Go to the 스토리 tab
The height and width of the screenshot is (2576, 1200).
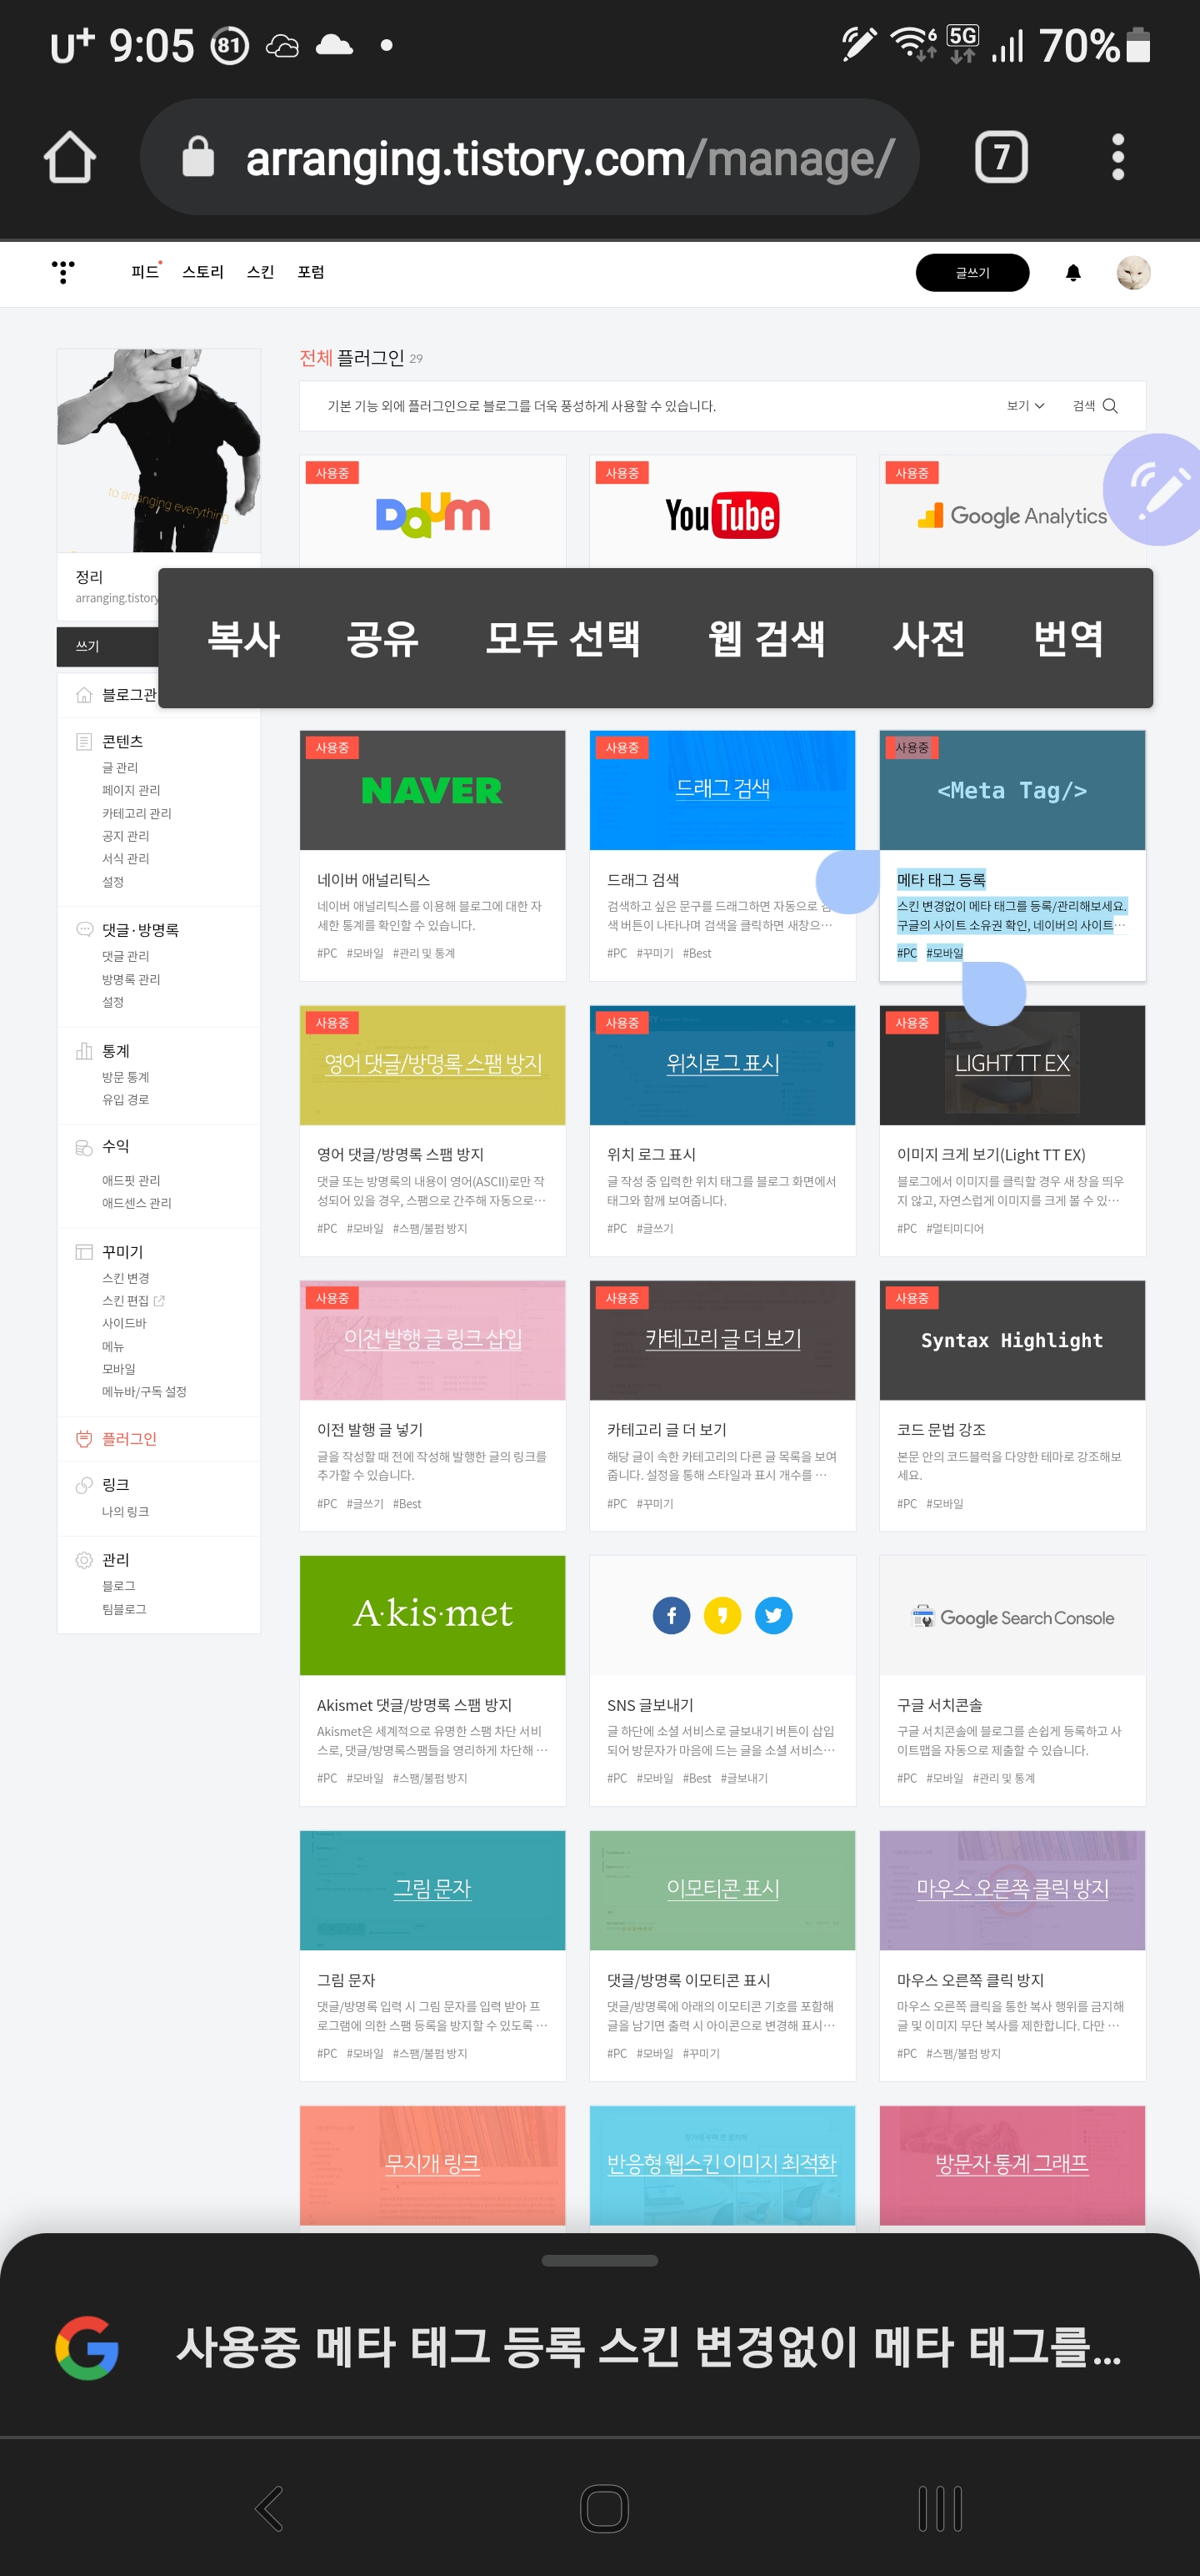pos(202,272)
